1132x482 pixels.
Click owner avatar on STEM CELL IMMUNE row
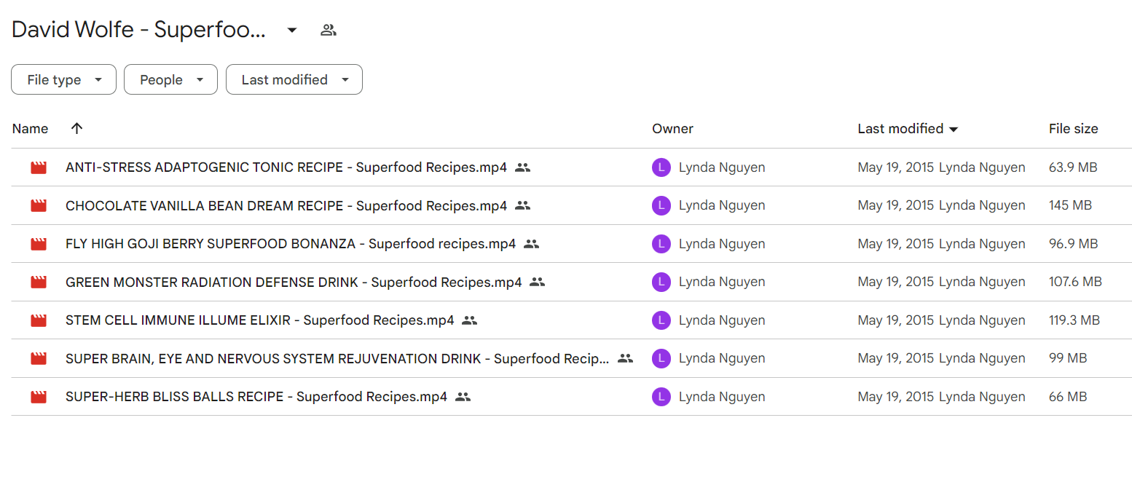[661, 320]
